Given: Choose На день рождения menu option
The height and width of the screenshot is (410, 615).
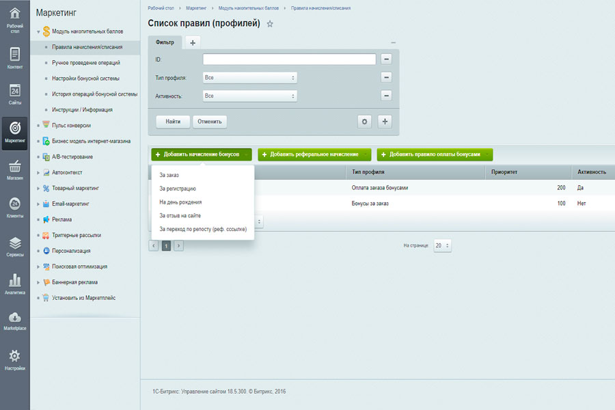Looking at the screenshot, I should (180, 202).
